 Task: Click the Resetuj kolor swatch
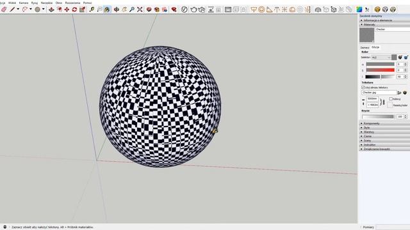tap(389, 105)
